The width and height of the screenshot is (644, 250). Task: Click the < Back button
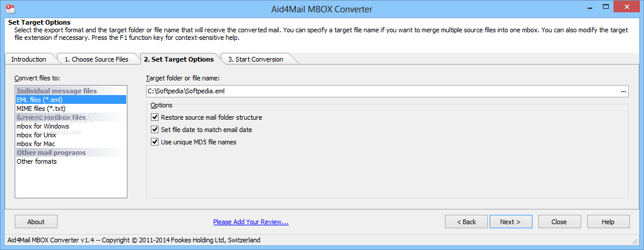467,222
